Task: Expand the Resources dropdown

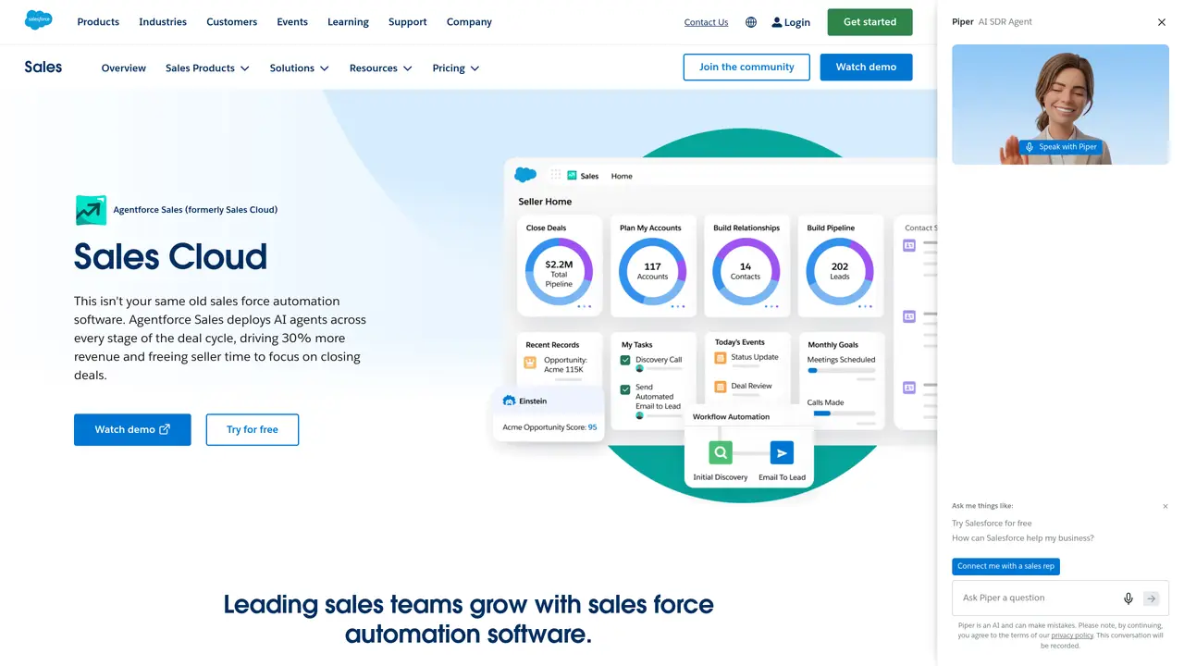Action: pyautogui.click(x=380, y=68)
